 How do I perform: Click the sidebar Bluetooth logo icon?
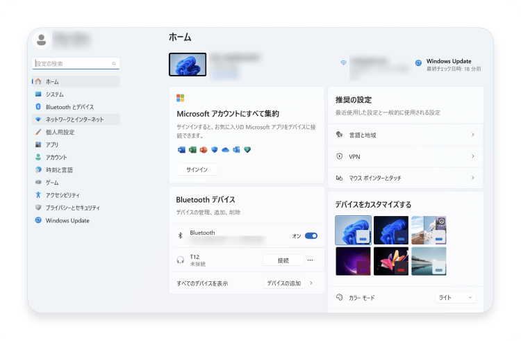(38, 106)
